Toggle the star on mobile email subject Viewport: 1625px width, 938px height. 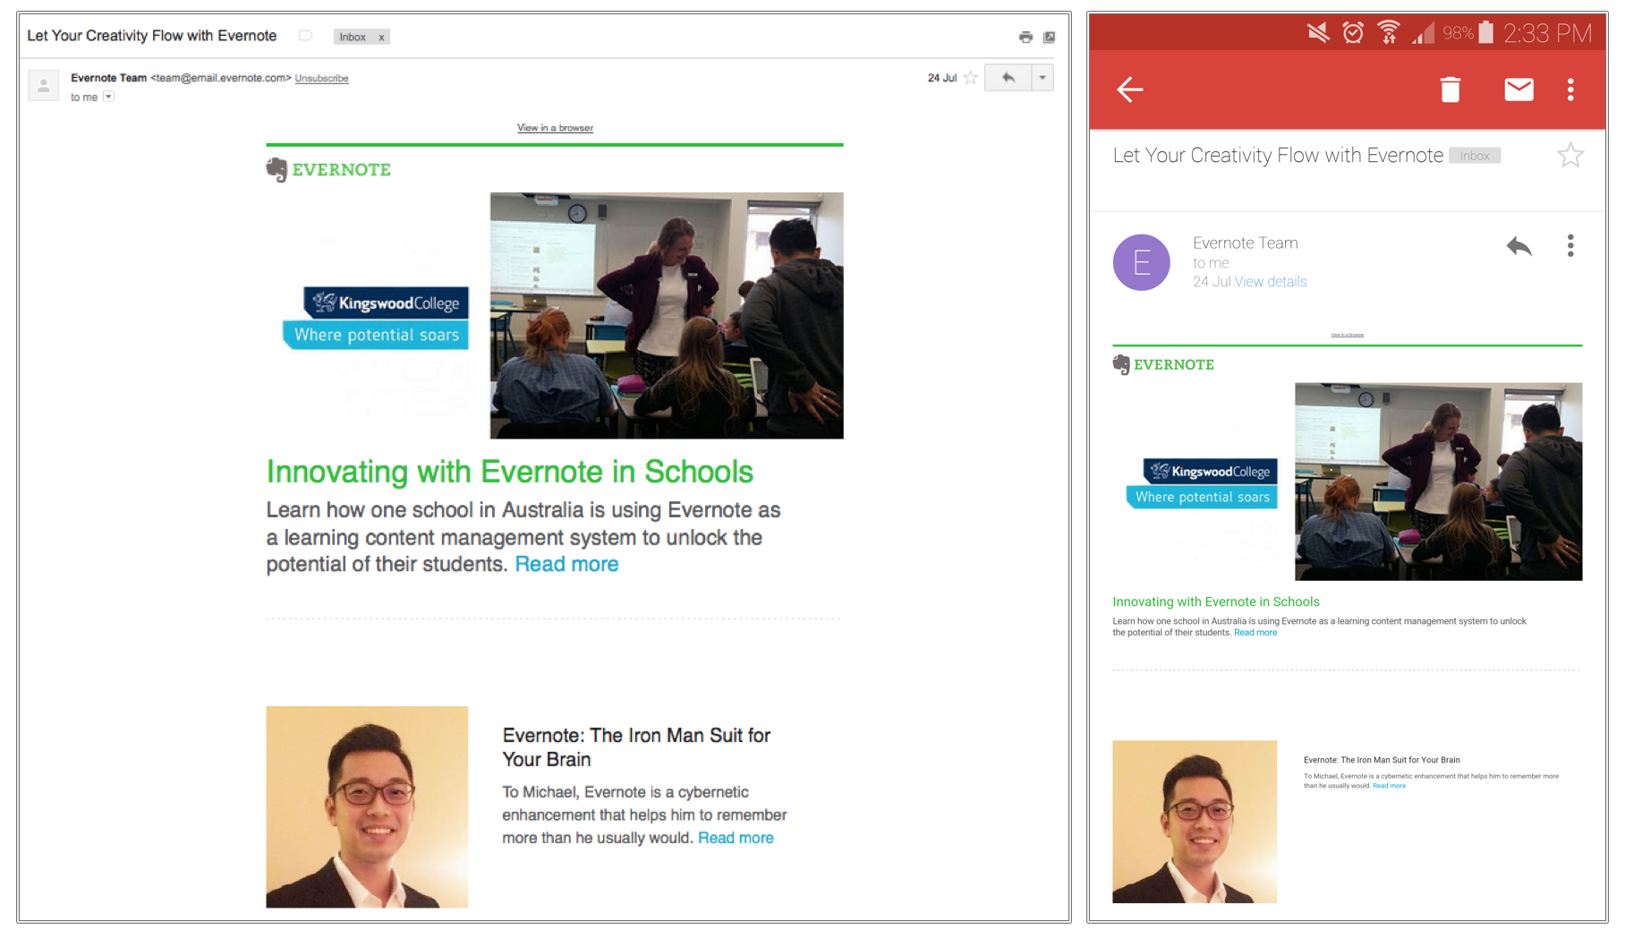pyautogui.click(x=1570, y=156)
